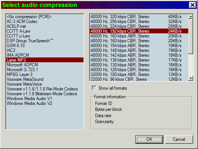Image resolution: width=198 pixels, height=149 pixels.
Task: Select AC-3 ACM Codec entry
Action: 45,21
